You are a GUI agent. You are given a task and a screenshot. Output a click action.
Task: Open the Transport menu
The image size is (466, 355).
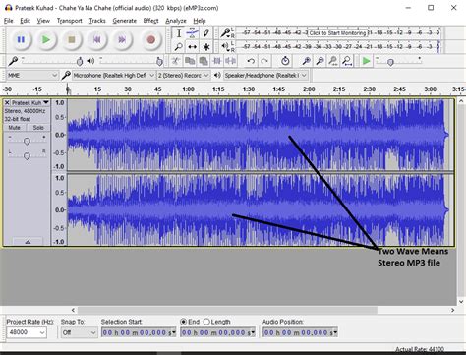tap(70, 21)
